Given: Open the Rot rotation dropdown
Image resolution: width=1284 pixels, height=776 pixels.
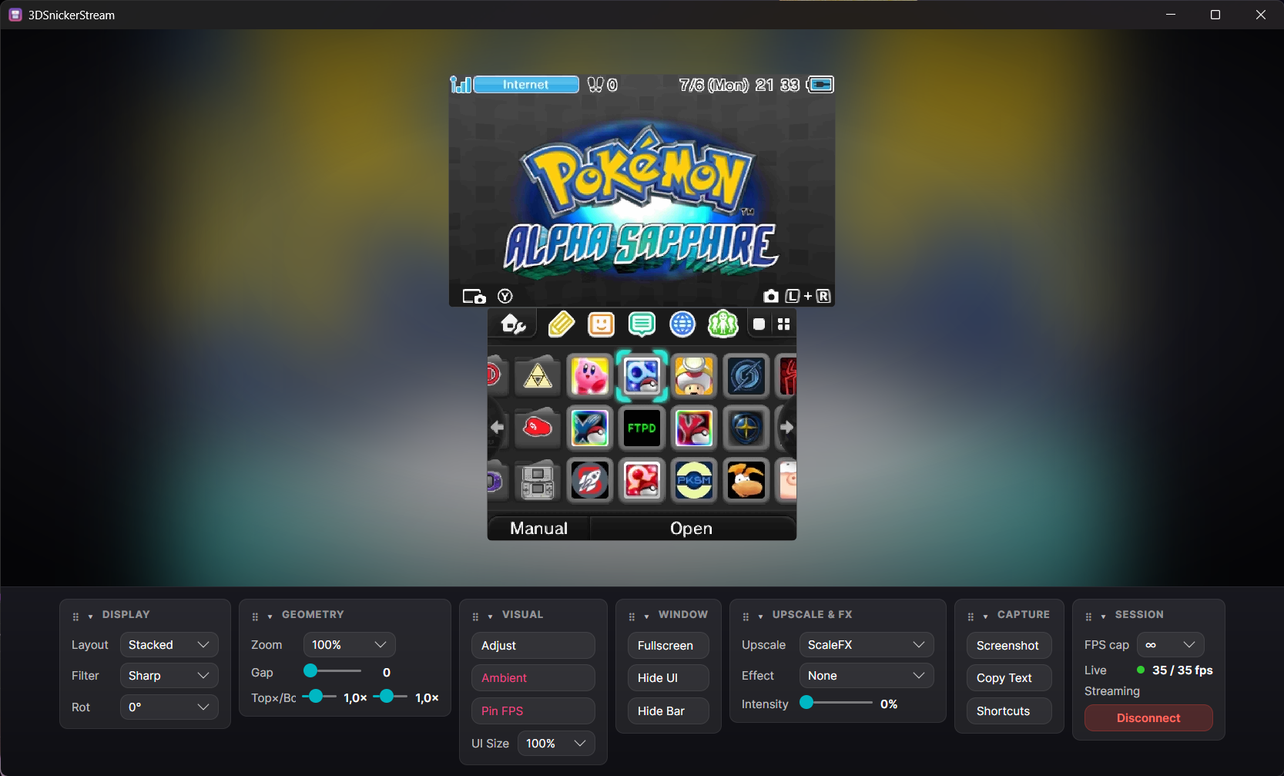Looking at the screenshot, I should (x=169, y=707).
